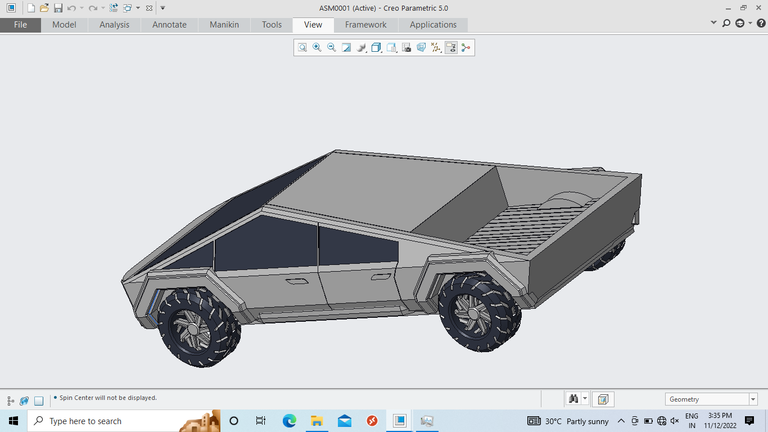Select the Zoom Out tool
This screenshot has width=768, height=432.
(x=332, y=48)
